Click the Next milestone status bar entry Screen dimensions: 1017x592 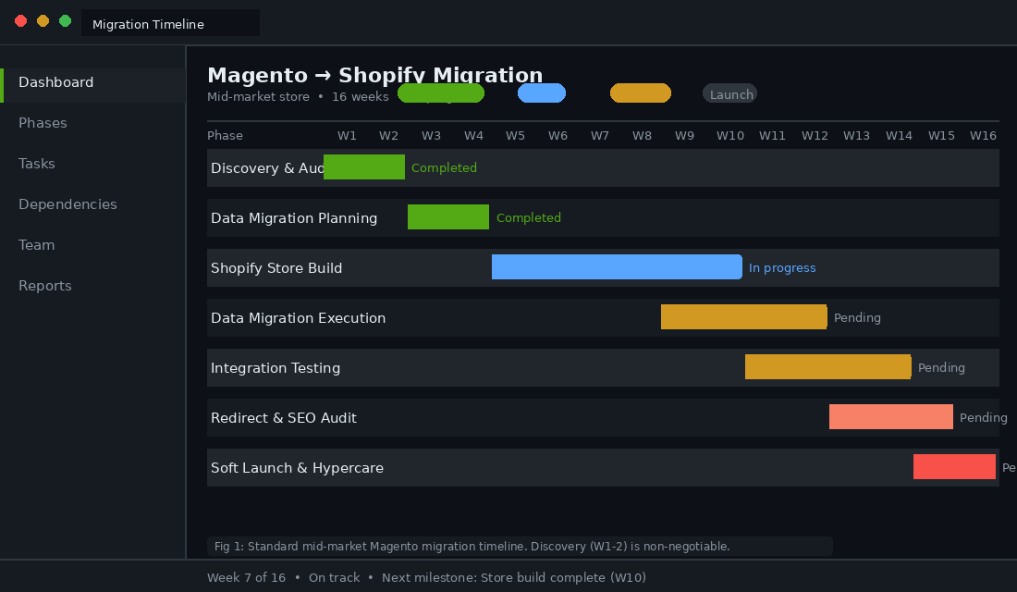(x=514, y=578)
